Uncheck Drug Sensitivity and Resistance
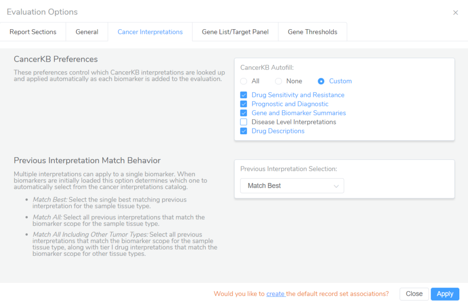This screenshot has height=308, width=468. [244, 95]
